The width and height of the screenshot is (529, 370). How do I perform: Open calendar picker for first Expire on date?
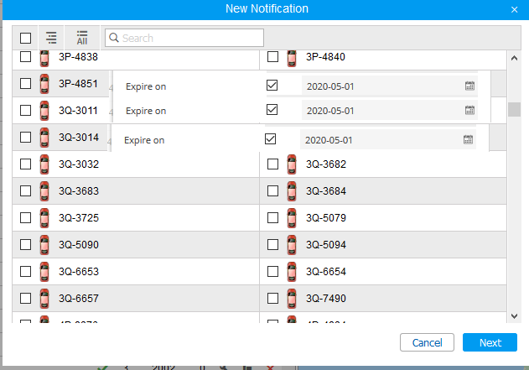click(469, 86)
